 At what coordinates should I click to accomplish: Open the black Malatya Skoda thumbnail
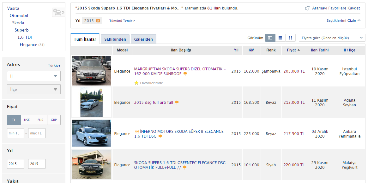tap(92, 164)
